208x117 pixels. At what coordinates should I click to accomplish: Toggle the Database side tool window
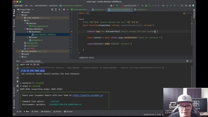coord(194,14)
